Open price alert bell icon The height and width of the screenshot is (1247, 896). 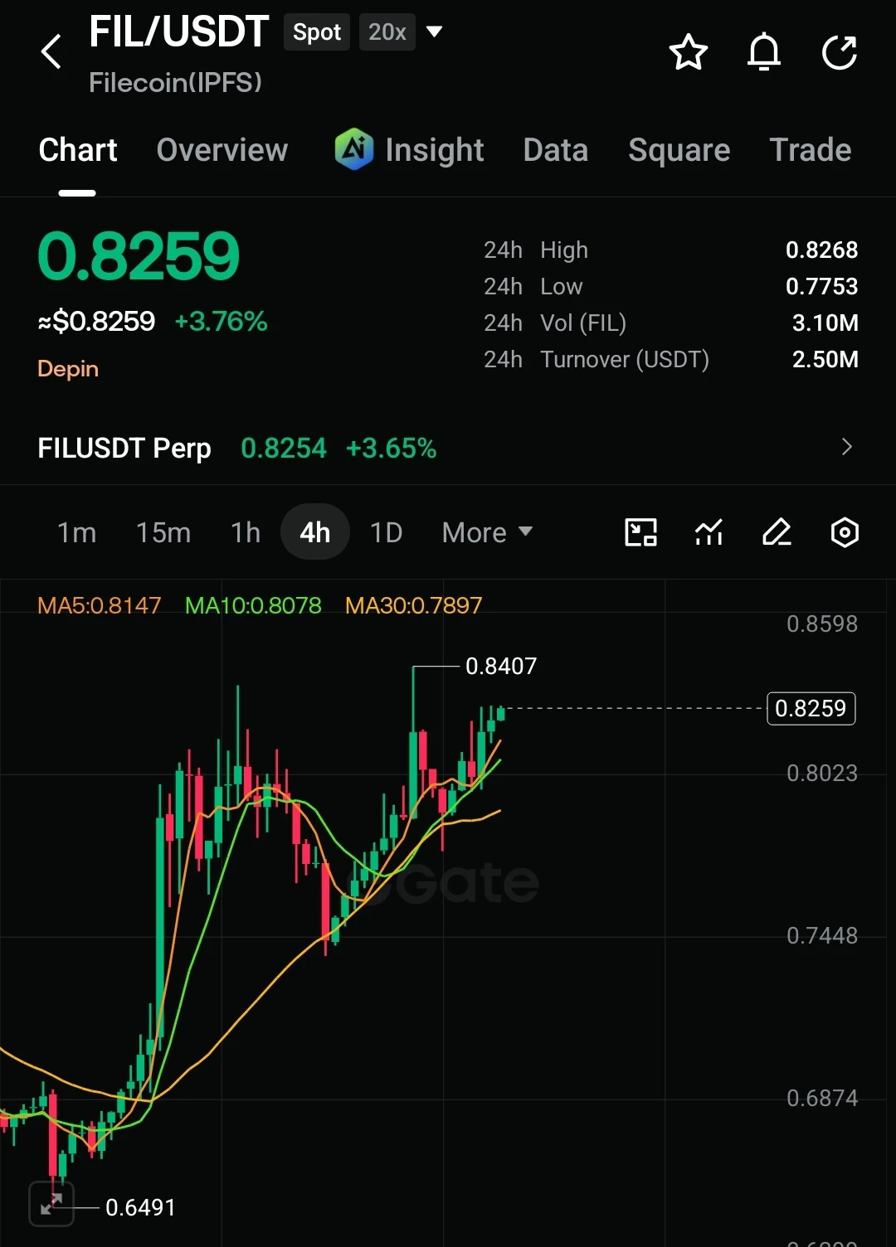pos(764,53)
